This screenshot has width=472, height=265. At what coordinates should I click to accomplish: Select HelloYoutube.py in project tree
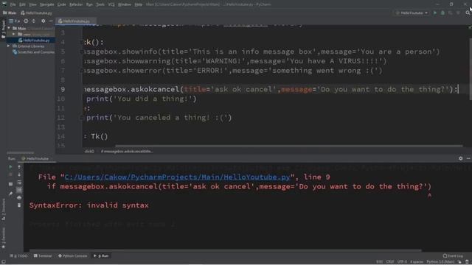pyautogui.click(x=34, y=40)
